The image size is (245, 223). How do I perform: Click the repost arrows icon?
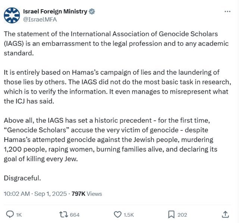64,214
